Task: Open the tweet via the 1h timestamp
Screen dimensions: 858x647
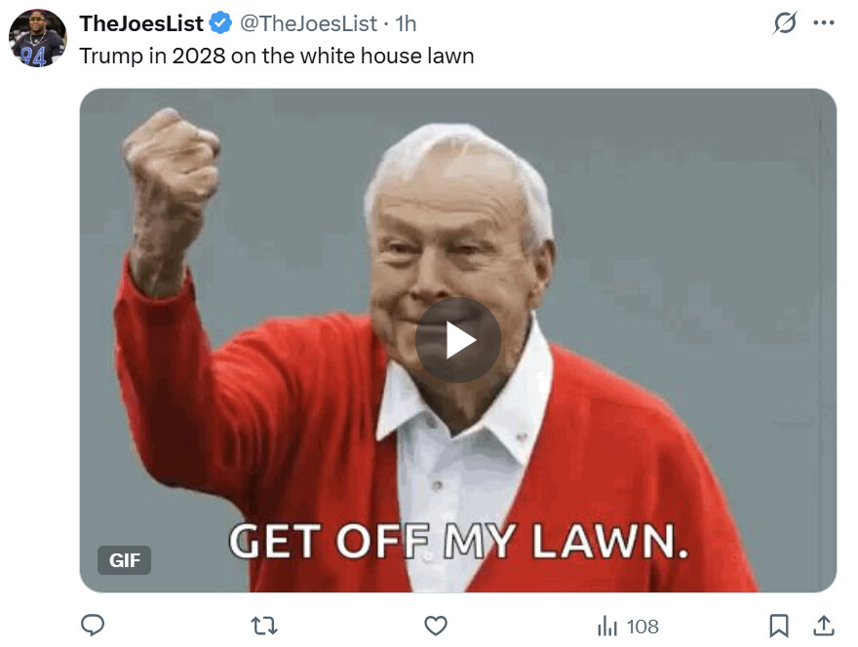Action: (x=406, y=23)
